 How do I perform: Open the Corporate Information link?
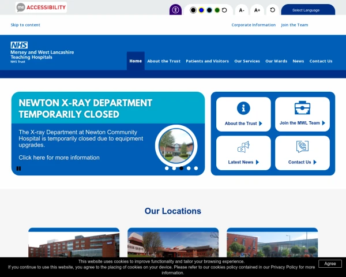coord(254,25)
